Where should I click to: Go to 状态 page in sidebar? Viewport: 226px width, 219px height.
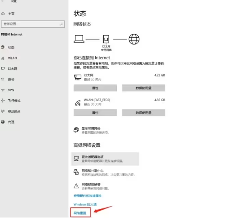coord(11,47)
